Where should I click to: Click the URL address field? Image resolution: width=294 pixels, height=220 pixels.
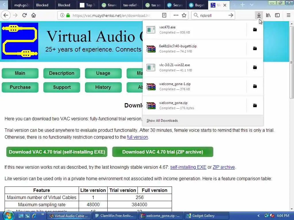click(x=112, y=15)
